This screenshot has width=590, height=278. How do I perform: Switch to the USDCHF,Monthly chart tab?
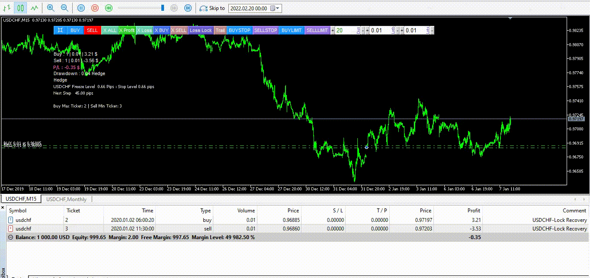pyautogui.click(x=67, y=199)
